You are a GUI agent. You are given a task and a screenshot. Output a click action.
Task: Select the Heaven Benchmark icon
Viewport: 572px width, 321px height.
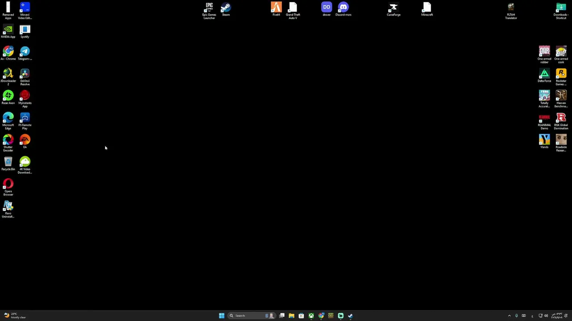click(x=561, y=99)
